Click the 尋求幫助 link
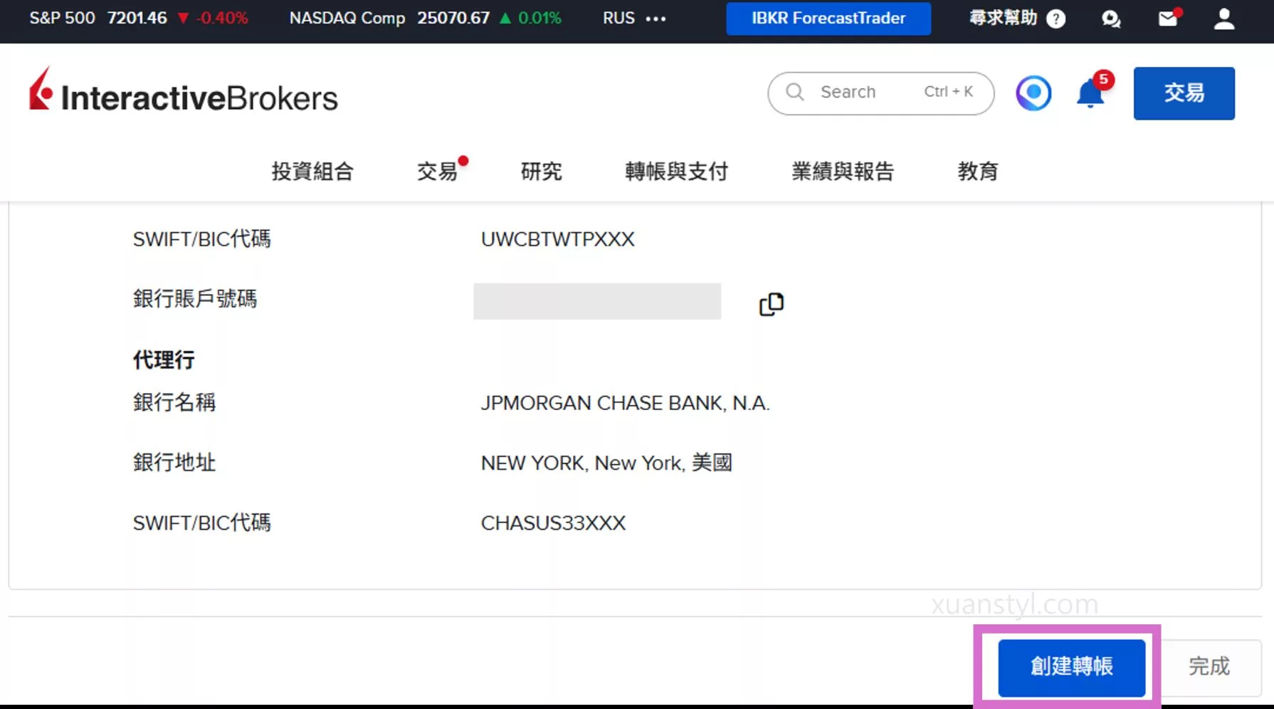The height and width of the screenshot is (709, 1274). (x=1004, y=18)
